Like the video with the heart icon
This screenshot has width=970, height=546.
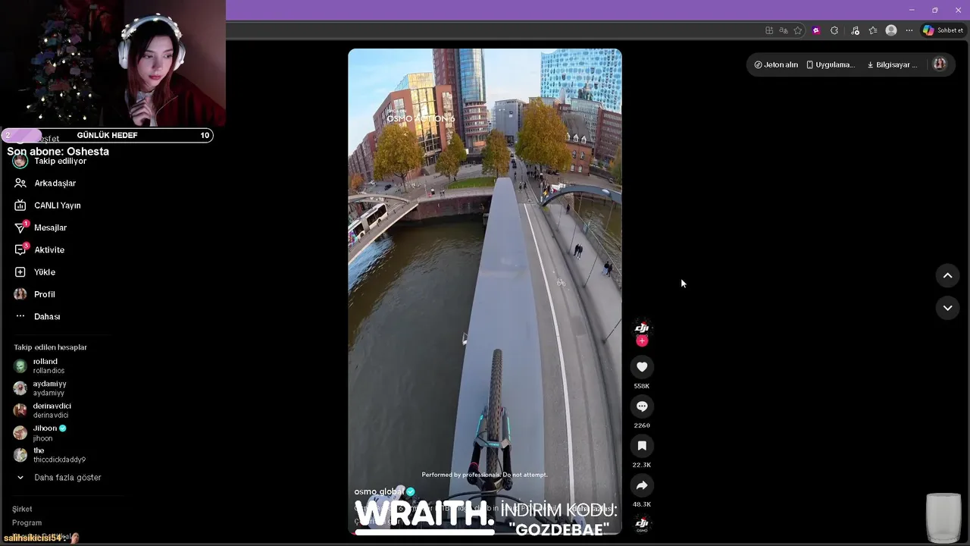(642, 367)
